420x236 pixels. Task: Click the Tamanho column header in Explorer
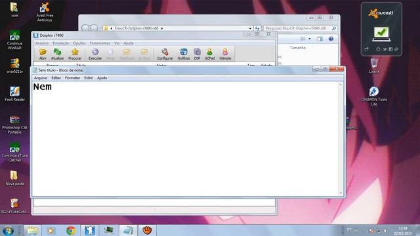[x=297, y=48]
